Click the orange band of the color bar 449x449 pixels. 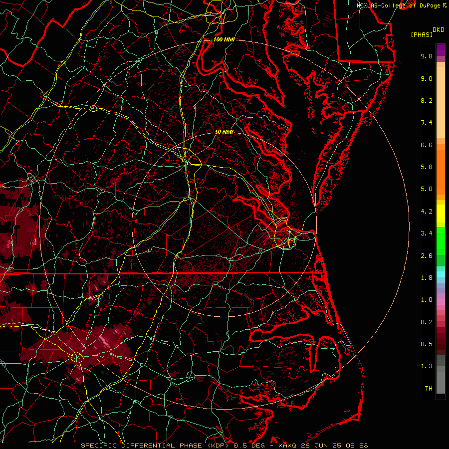click(441, 173)
